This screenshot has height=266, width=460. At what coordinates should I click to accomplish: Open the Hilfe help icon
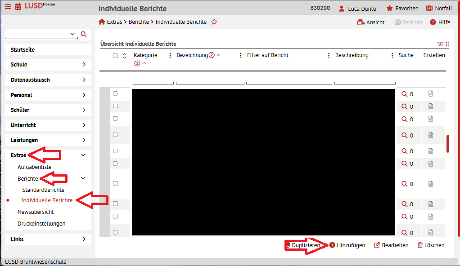[433, 22]
